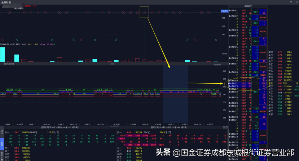Image resolution: width=299 pixels, height=161 pixels.
Task: Click the 买五 3.57 queue row
Action: coord(130,157)
